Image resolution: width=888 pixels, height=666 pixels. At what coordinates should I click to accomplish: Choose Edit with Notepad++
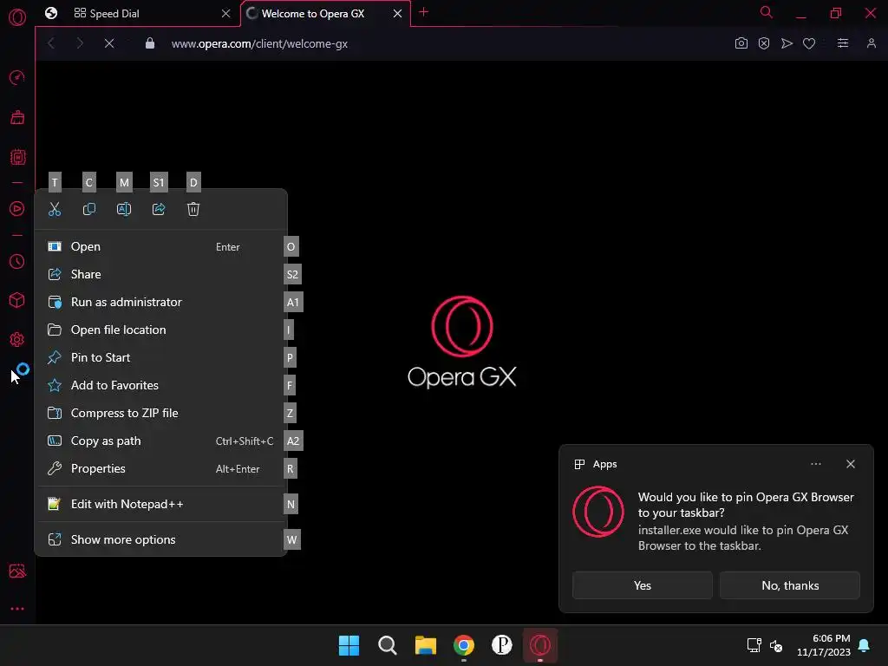click(x=160, y=504)
